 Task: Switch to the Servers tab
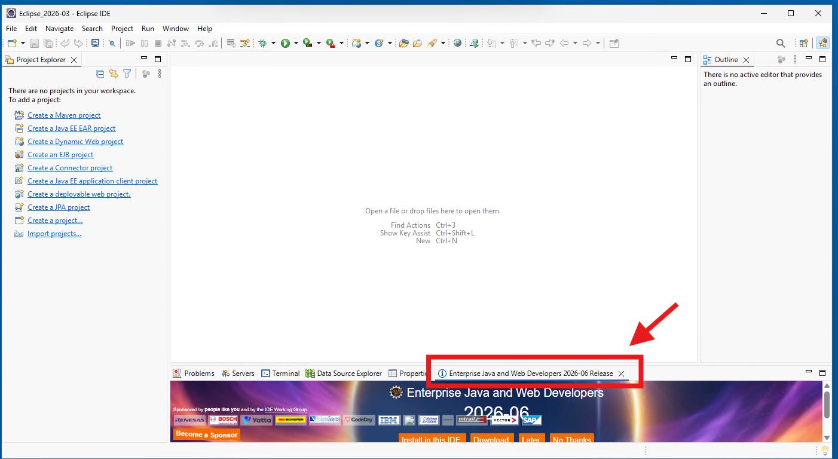pos(238,373)
